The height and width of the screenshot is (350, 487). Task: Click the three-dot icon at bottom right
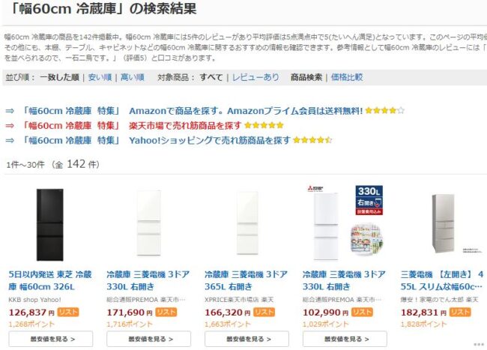coord(479,344)
